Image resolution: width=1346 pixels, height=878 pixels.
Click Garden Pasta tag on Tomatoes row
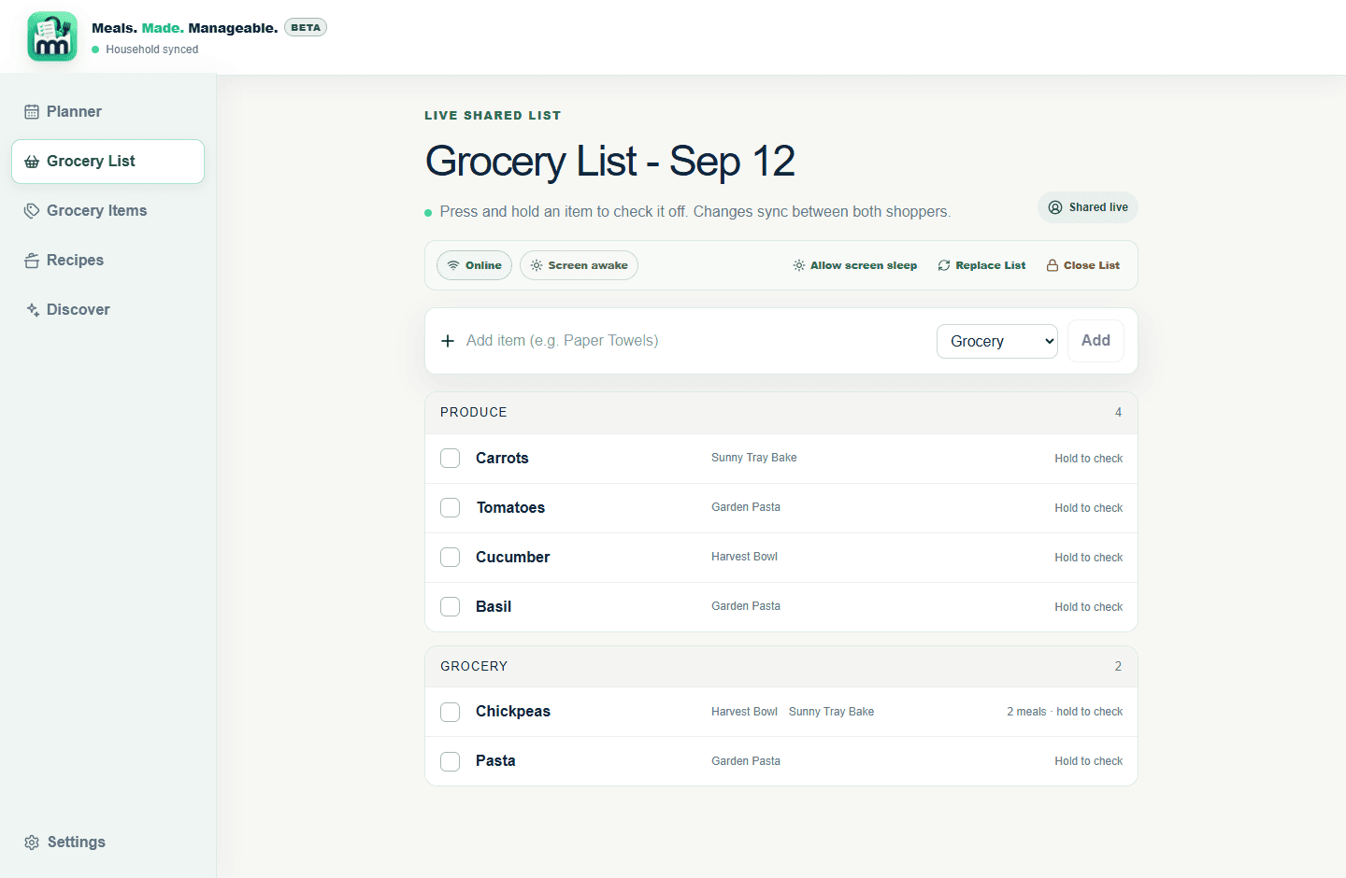pyautogui.click(x=746, y=507)
